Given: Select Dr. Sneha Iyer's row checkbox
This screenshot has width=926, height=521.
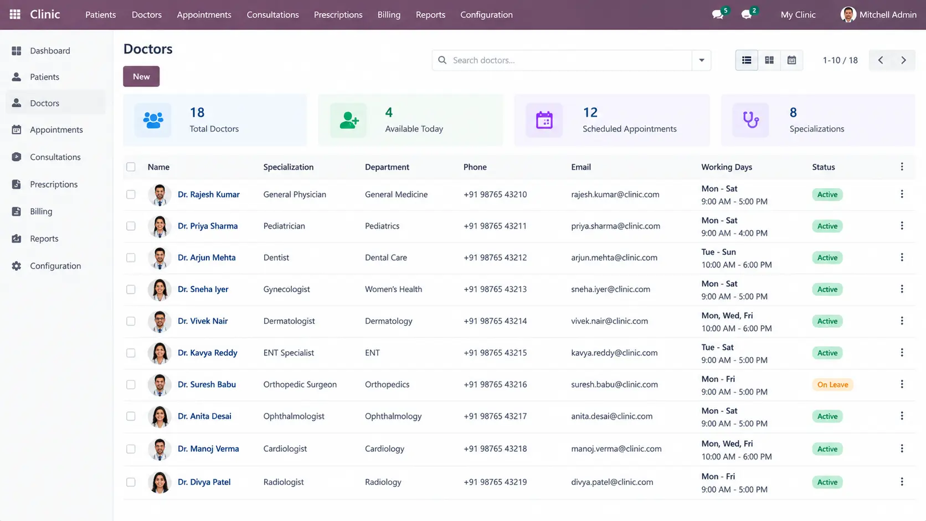Looking at the screenshot, I should coord(131,289).
